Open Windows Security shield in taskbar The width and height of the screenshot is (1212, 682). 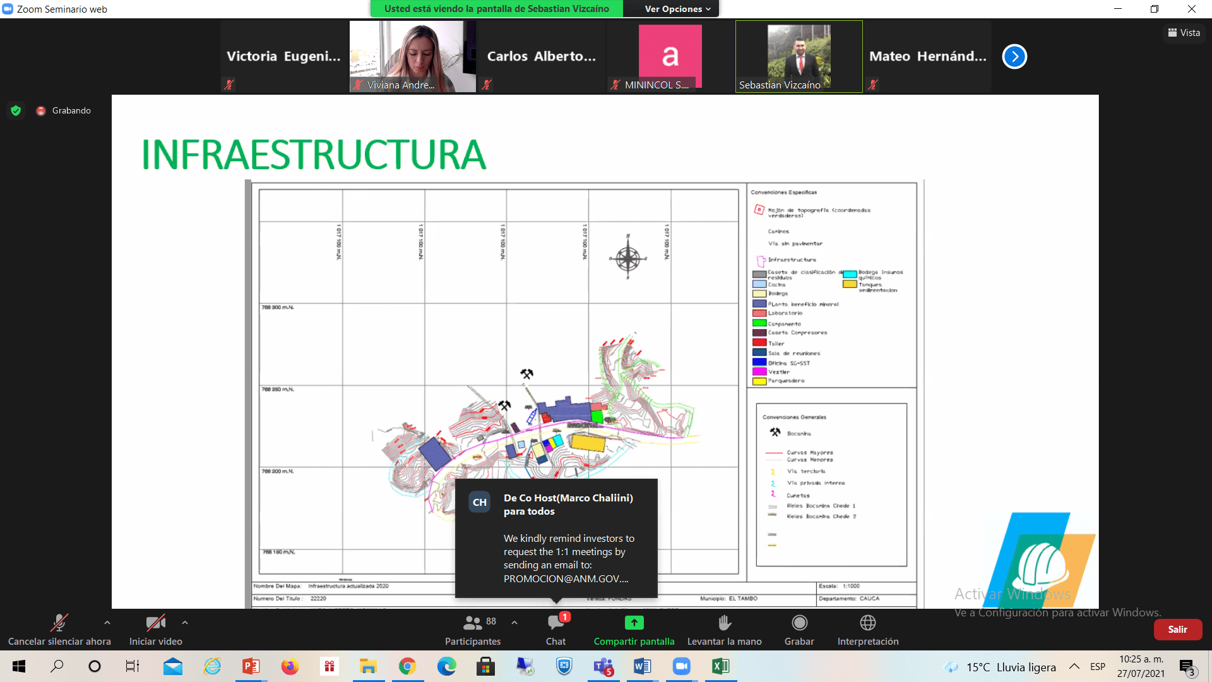(x=564, y=666)
